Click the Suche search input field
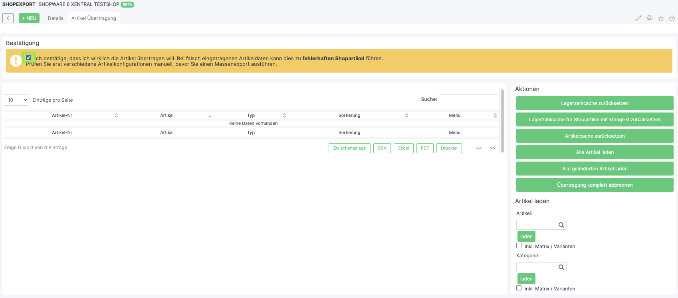This screenshot has width=678, height=298. point(468,99)
